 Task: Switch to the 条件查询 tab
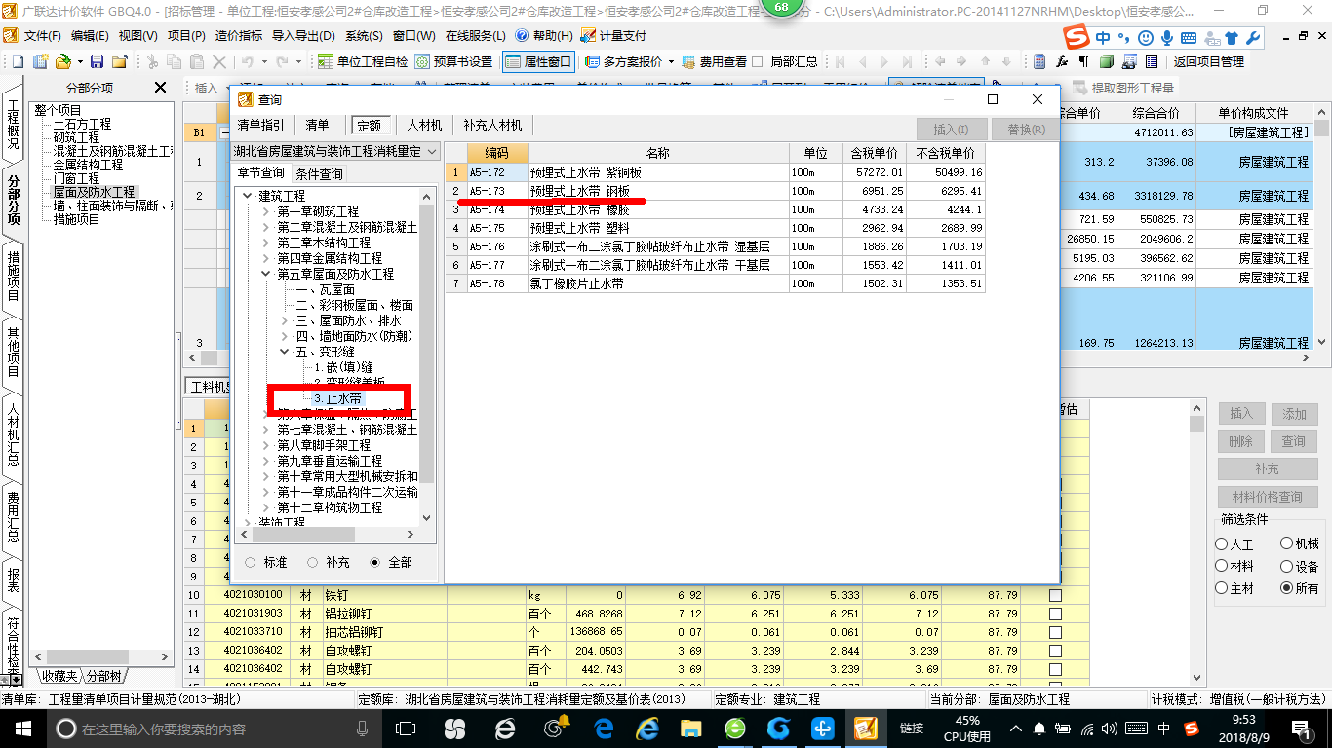point(319,174)
